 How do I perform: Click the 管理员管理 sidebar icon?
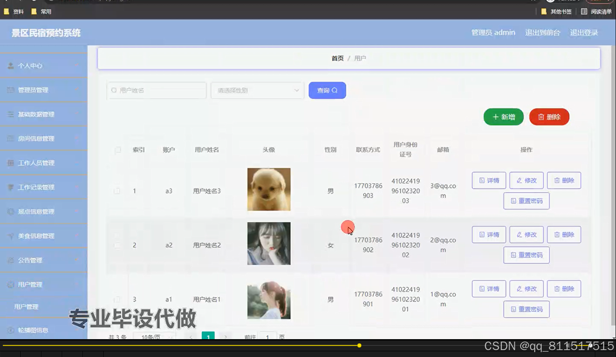point(10,90)
